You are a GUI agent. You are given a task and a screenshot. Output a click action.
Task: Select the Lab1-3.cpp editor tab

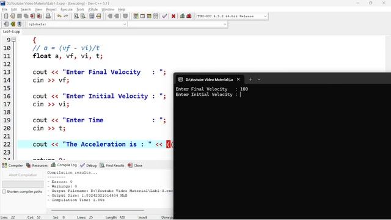click(12, 32)
